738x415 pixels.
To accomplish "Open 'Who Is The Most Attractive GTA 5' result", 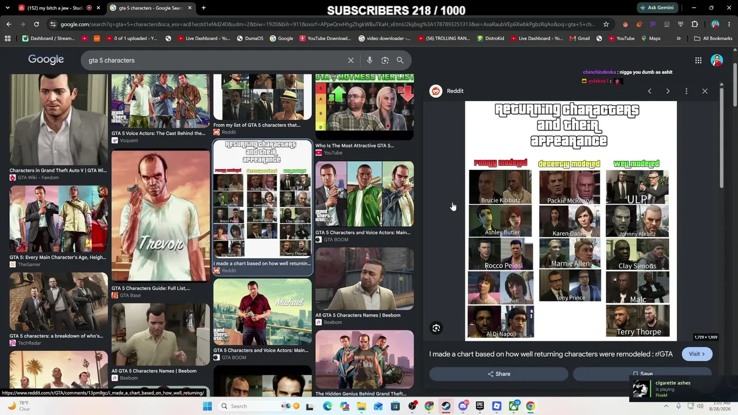I will [364, 114].
